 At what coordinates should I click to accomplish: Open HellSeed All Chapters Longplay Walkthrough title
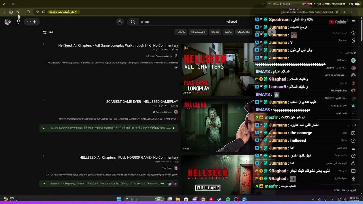tap(118, 45)
